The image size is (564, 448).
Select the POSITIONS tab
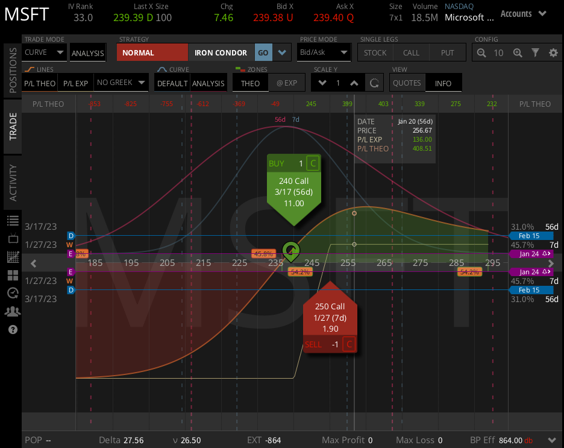11,69
